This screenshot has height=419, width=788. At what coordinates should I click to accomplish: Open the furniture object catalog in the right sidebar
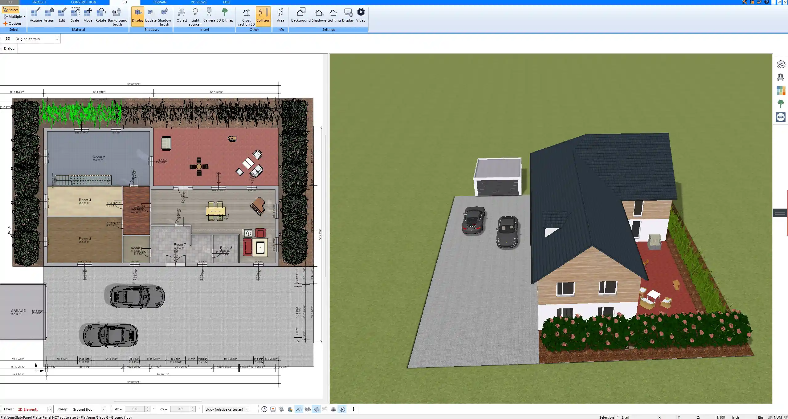point(781,77)
